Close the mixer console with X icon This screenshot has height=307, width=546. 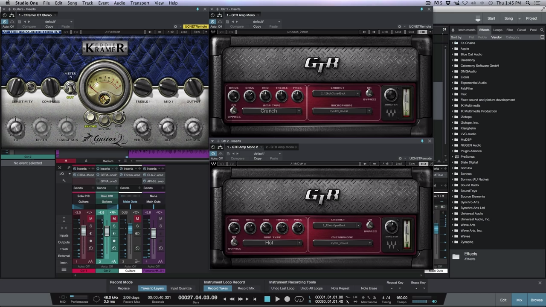point(59,168)
